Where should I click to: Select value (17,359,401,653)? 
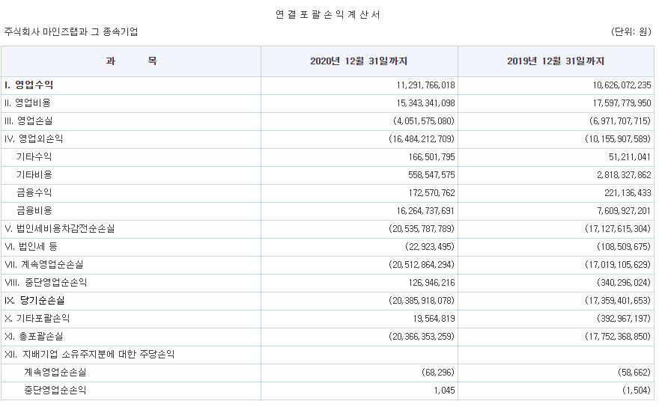[619, 301]
